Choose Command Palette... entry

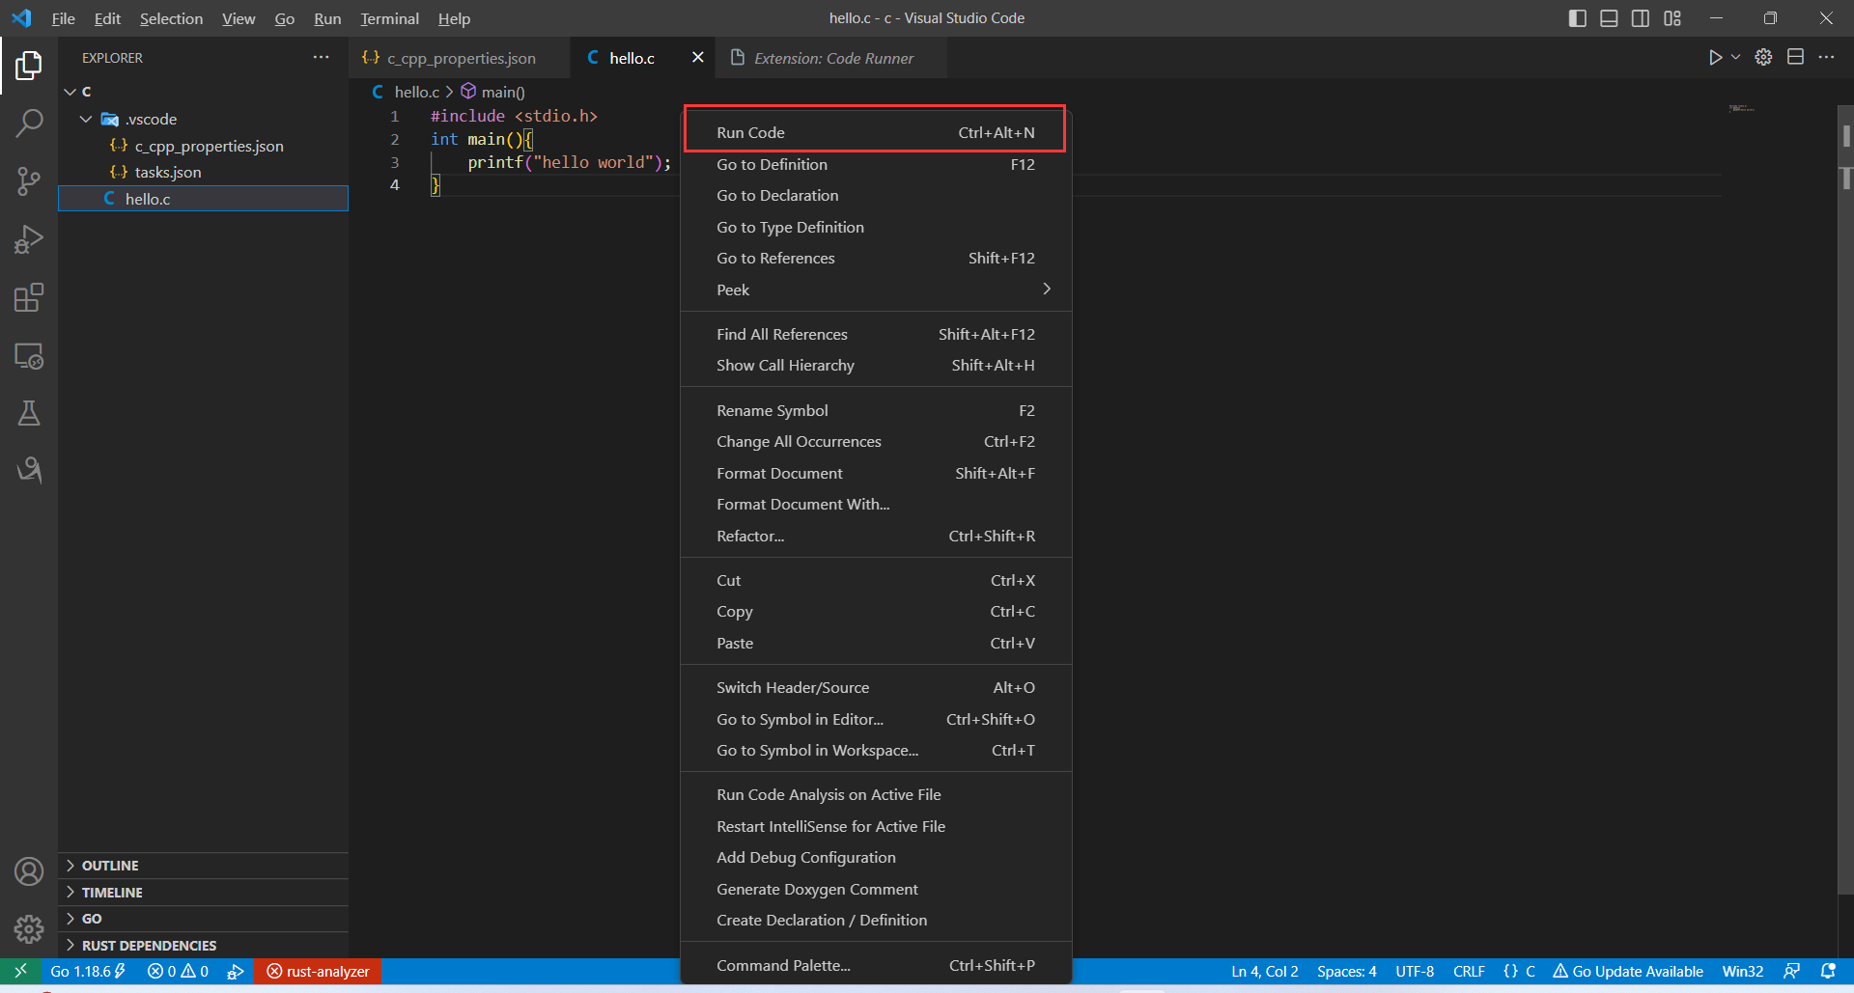coord(876,965)
